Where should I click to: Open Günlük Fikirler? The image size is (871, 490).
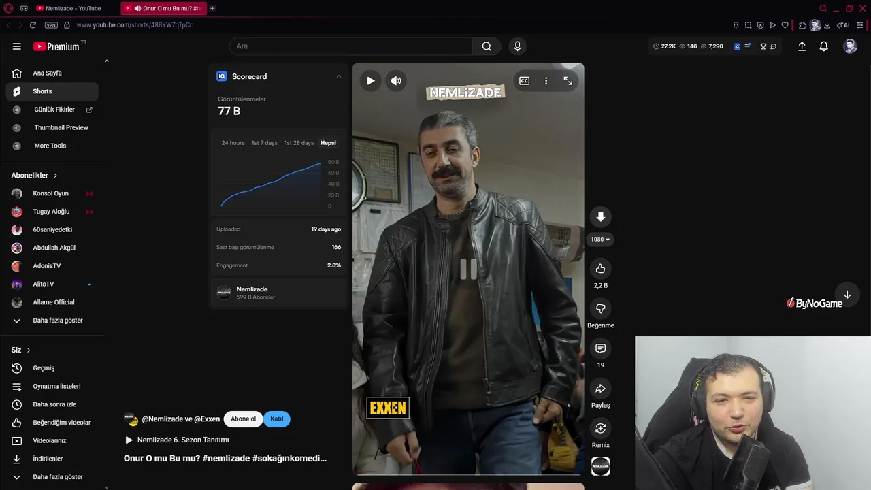(x=52, y=110)
